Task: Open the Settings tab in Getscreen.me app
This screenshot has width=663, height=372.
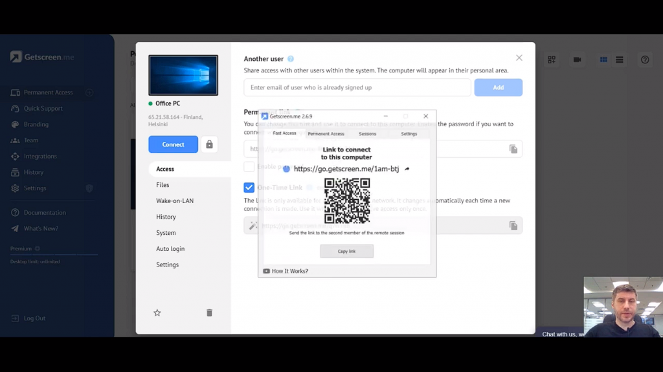Action: pos(409,134)
